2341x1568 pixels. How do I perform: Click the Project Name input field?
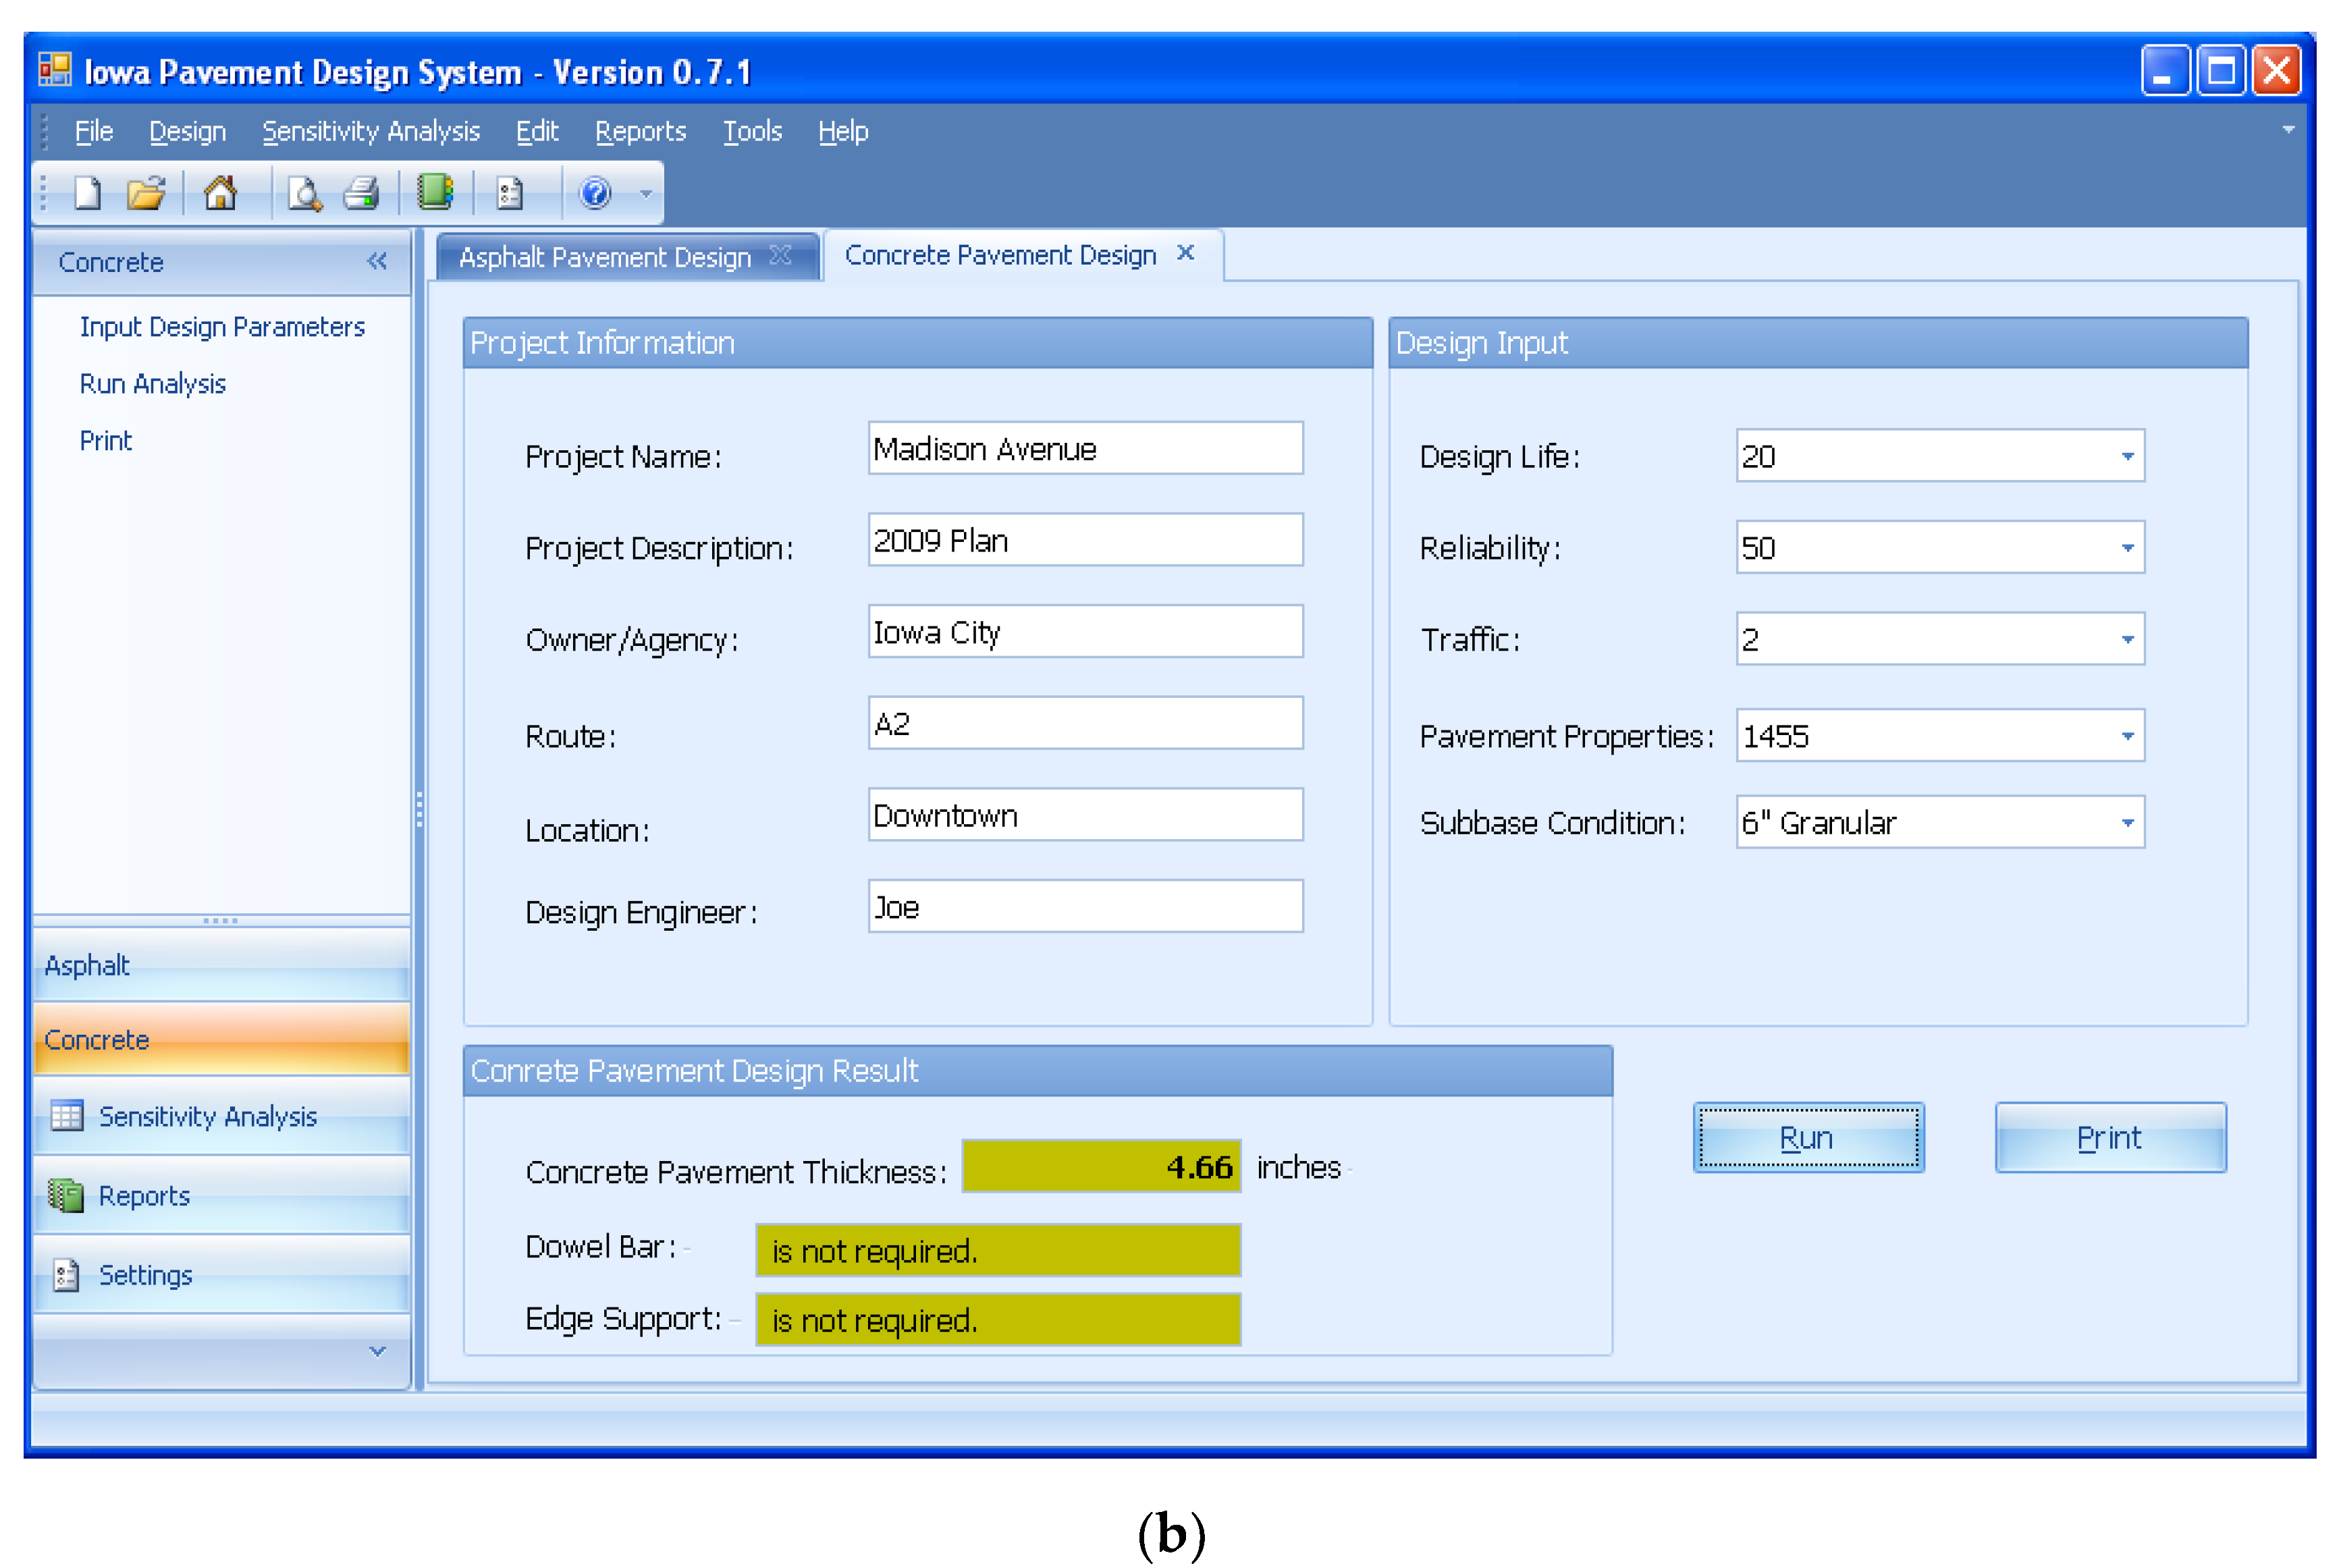pyautogui.click(x=1084, y=449)
